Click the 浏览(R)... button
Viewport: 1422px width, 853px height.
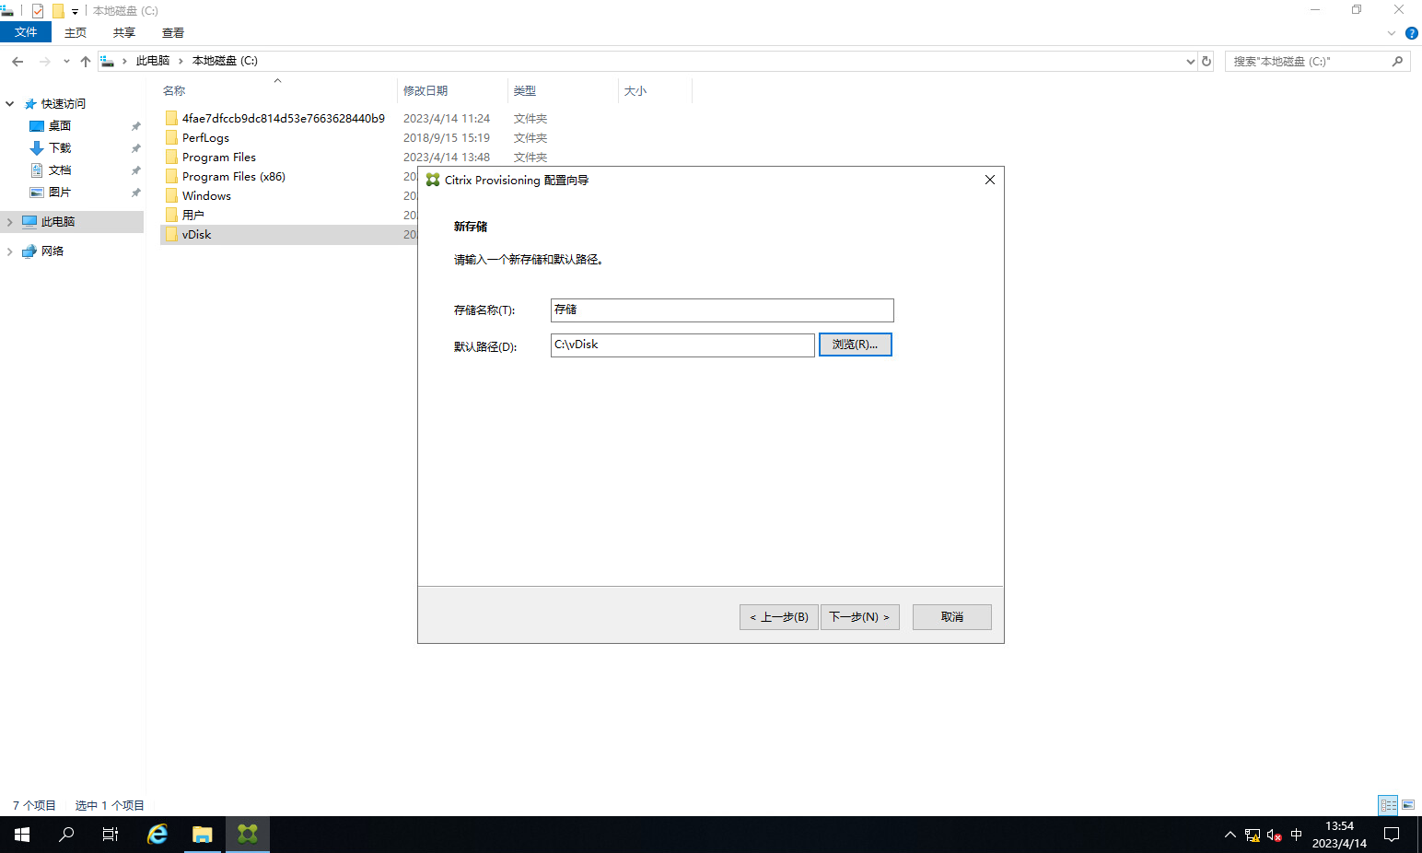click(855, 345)
